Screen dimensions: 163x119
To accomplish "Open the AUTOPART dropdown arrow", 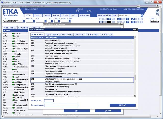I will (142, 16).
